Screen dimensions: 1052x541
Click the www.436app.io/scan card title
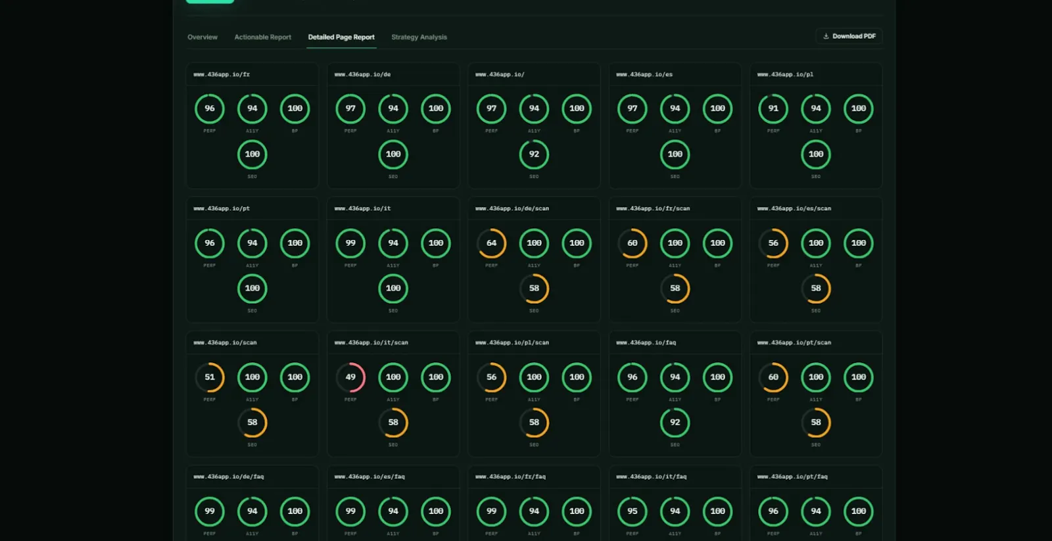(x=225, y=342)
